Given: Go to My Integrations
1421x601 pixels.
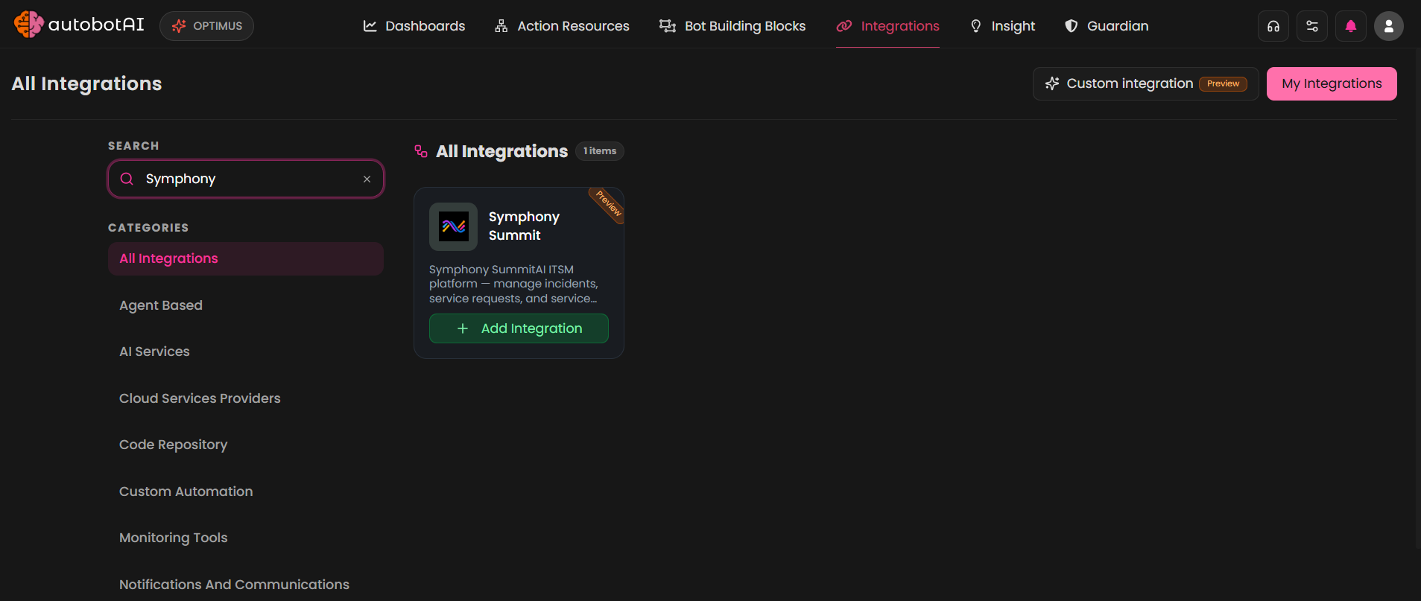Looking at the screenshot, I should pos(1332,83).
